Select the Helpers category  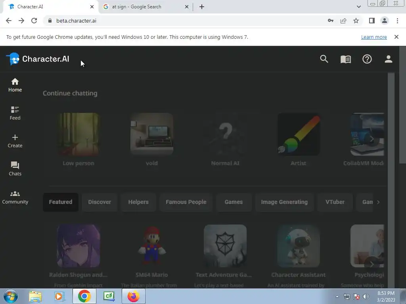138,202
